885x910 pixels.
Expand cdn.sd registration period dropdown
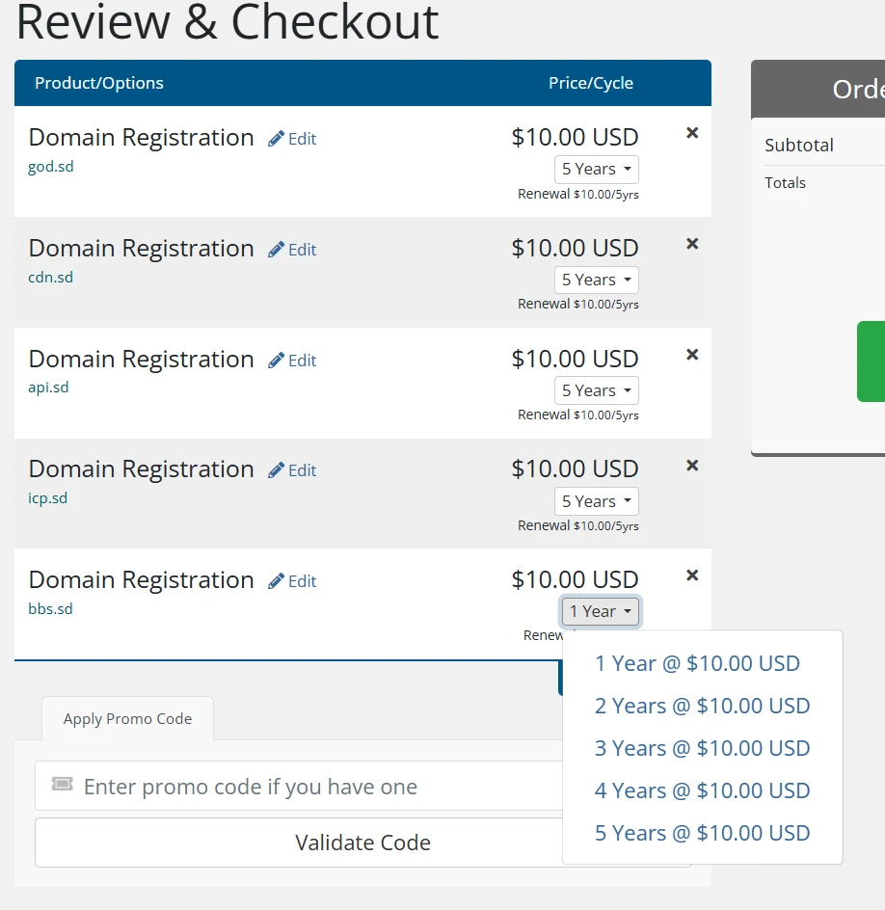point(596,281)
